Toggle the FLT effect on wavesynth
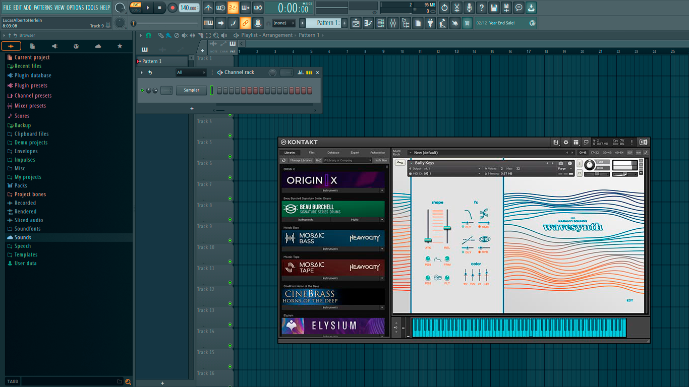The width and height of the screenshot is (689, 387). [464, 227]
